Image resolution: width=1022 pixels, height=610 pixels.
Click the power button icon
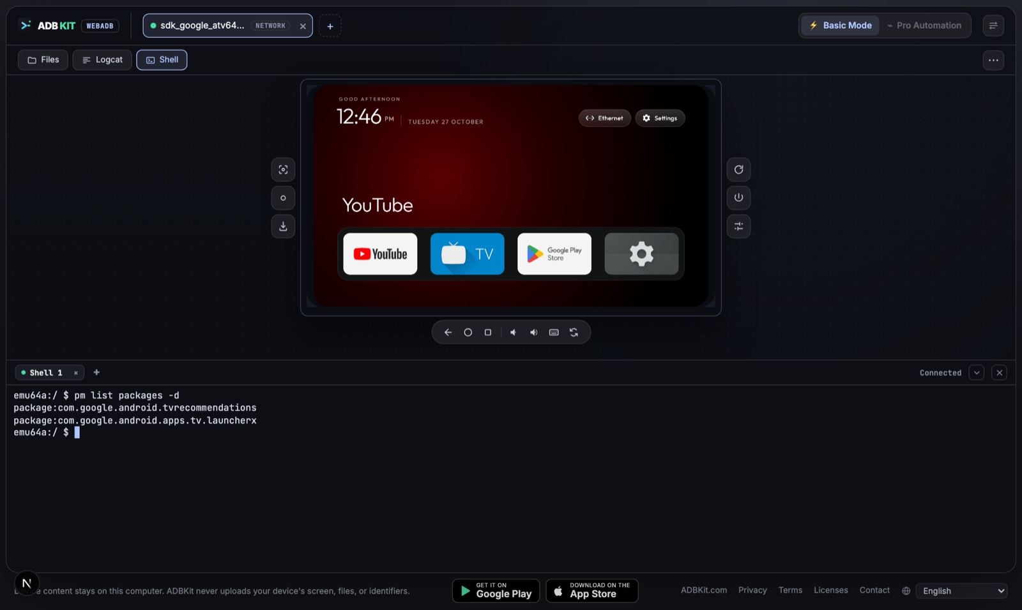point(738,198)
